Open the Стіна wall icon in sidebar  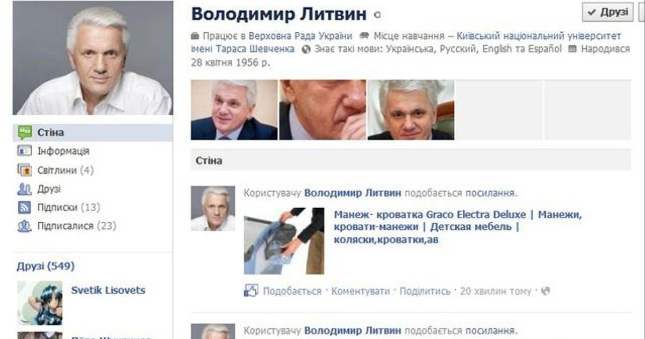(x=25, y=132)
